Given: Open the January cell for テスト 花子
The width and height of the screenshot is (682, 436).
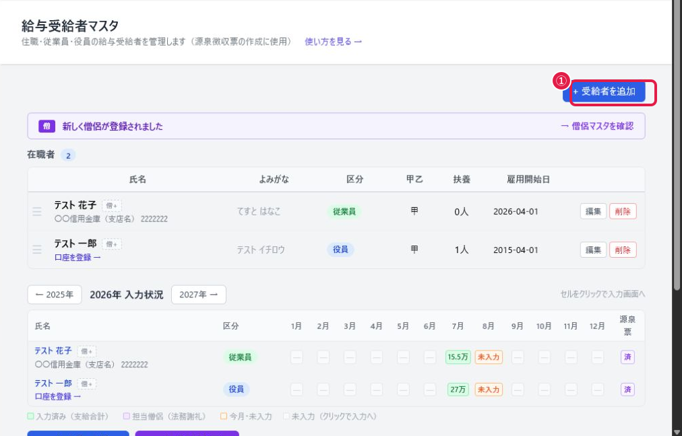Looking at the screenshot, I should tap(297, 357).
